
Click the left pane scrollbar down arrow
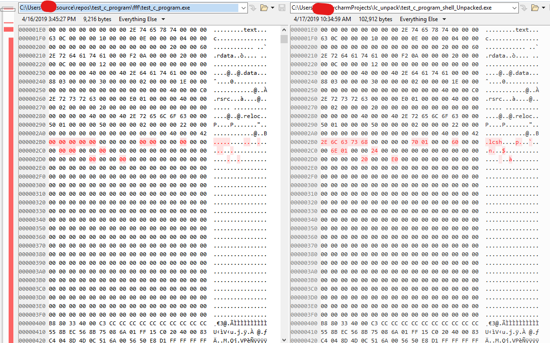(x=284, y=340)
